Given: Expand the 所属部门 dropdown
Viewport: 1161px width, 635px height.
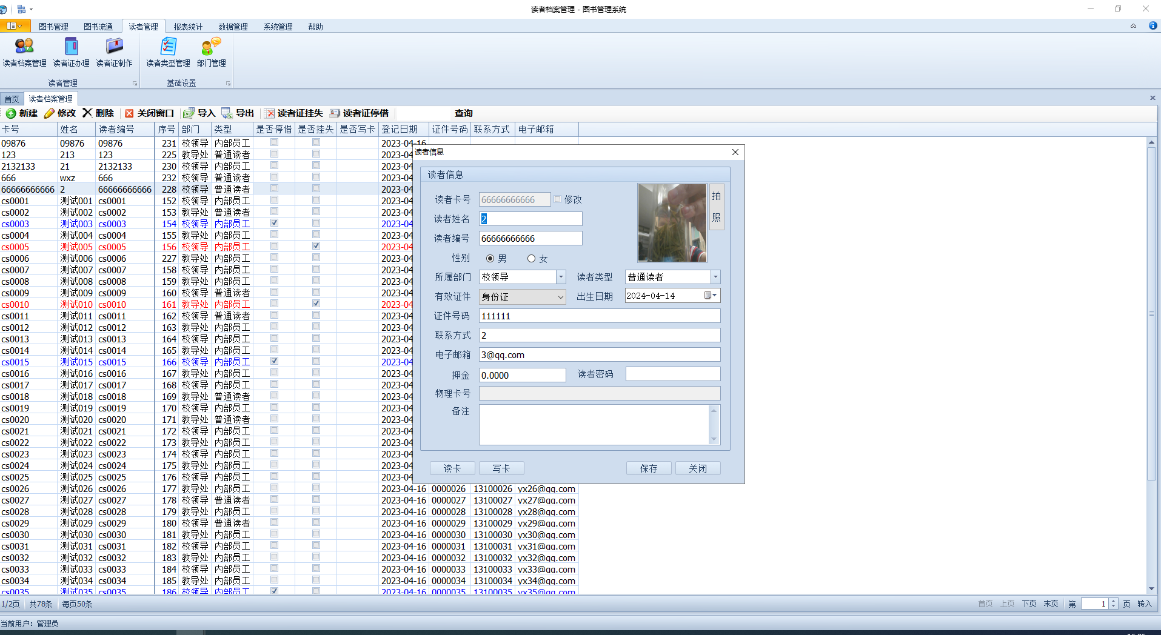Looking at the screenshot, I should pyautogui.click(x=561, y=277).
